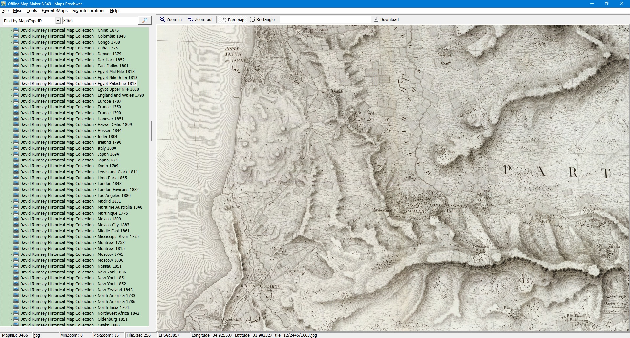Viewport: 630px width, 338px height.
Task: Select the Rectangle selection tool
Action: [x=262, y=20]
